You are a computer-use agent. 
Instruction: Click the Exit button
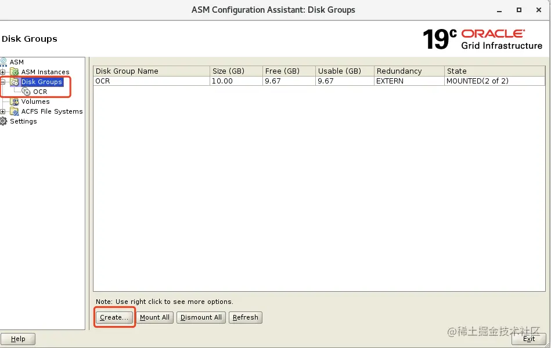tap(528, 339)
